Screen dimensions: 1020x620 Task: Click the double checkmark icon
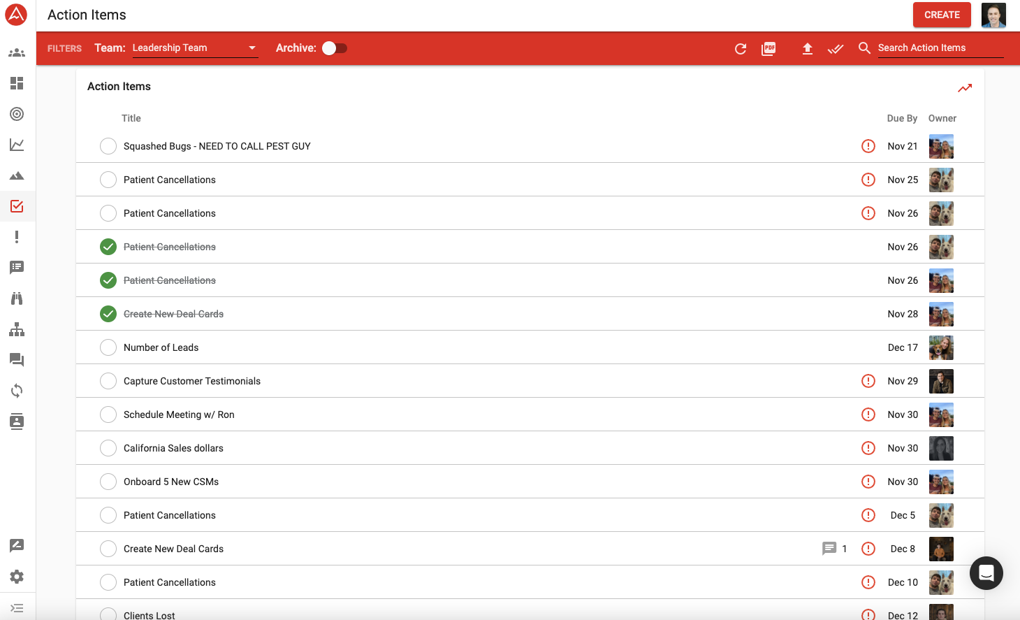(x=836, y=48)
